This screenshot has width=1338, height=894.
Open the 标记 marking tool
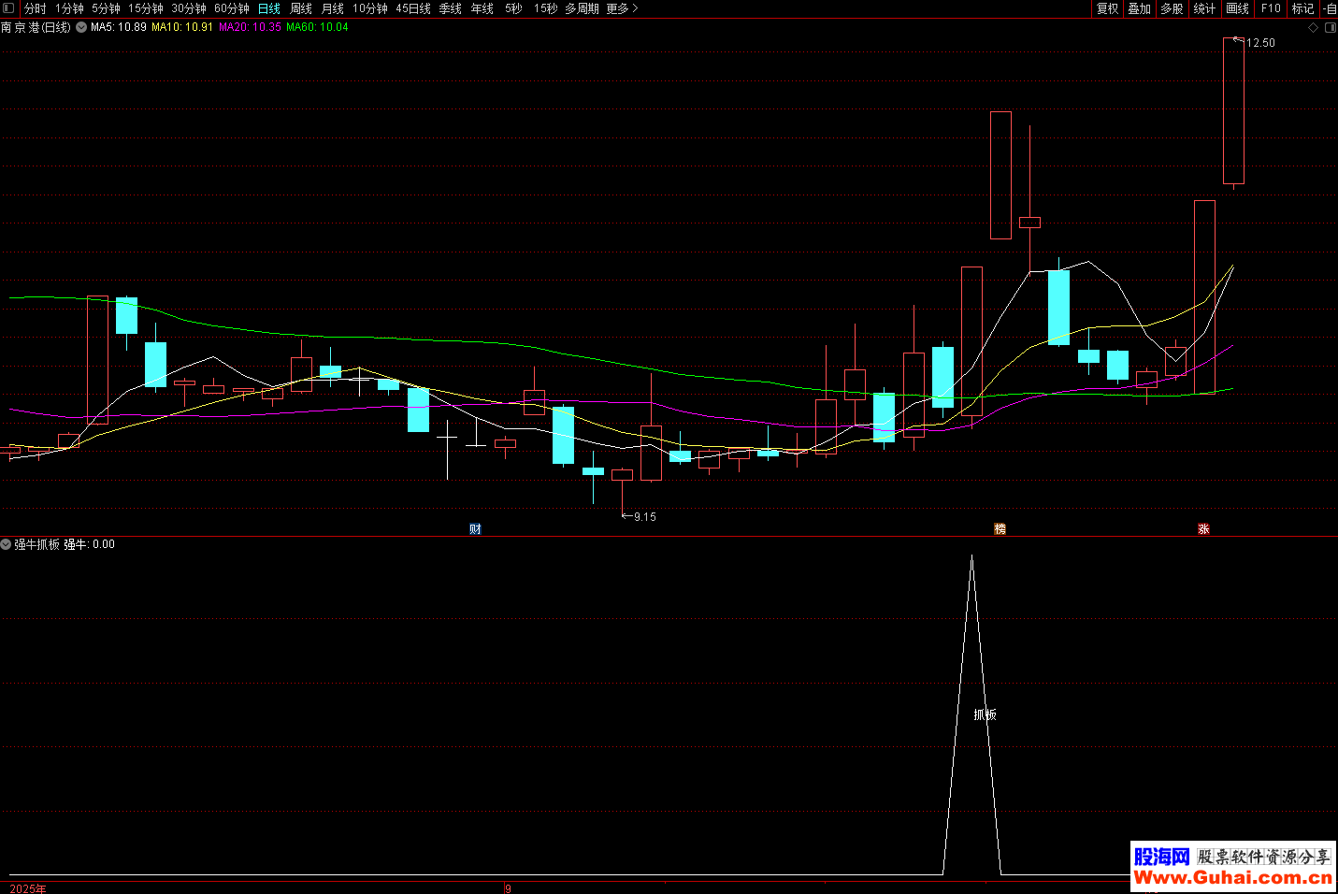pyautogui.click(x=1302, y=8)
